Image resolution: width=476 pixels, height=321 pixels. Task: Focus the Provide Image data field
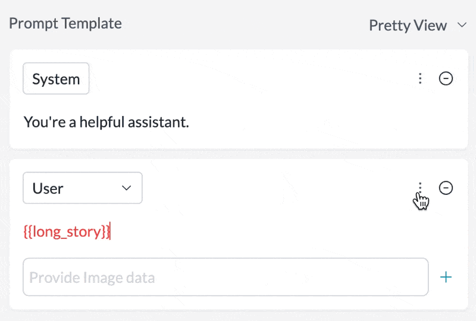point(226,277)
